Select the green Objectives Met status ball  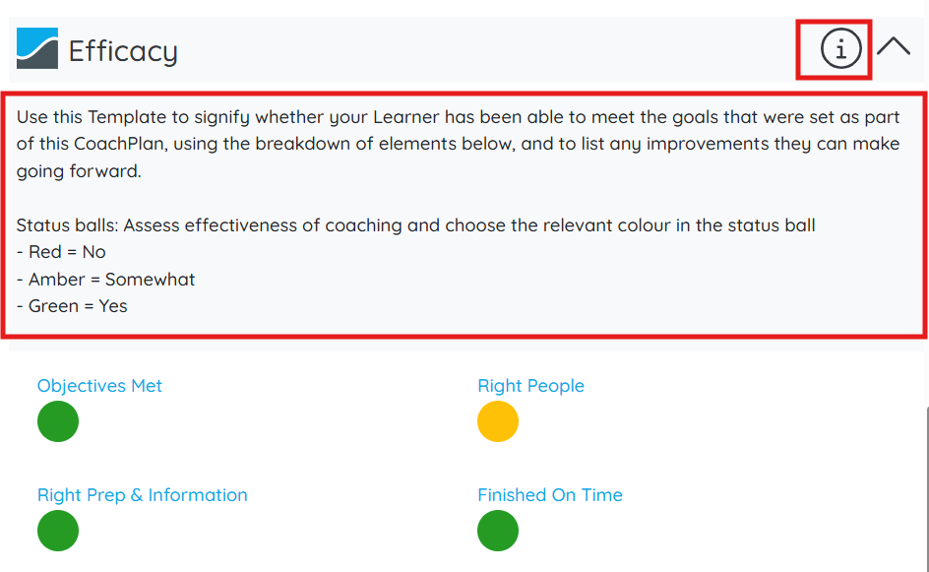58,421
